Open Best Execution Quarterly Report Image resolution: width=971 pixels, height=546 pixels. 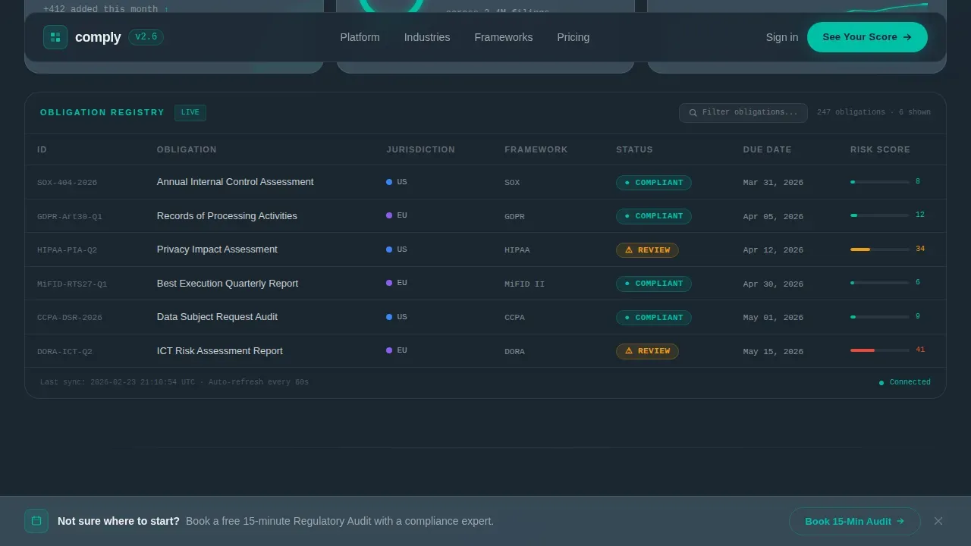point(228,284)
